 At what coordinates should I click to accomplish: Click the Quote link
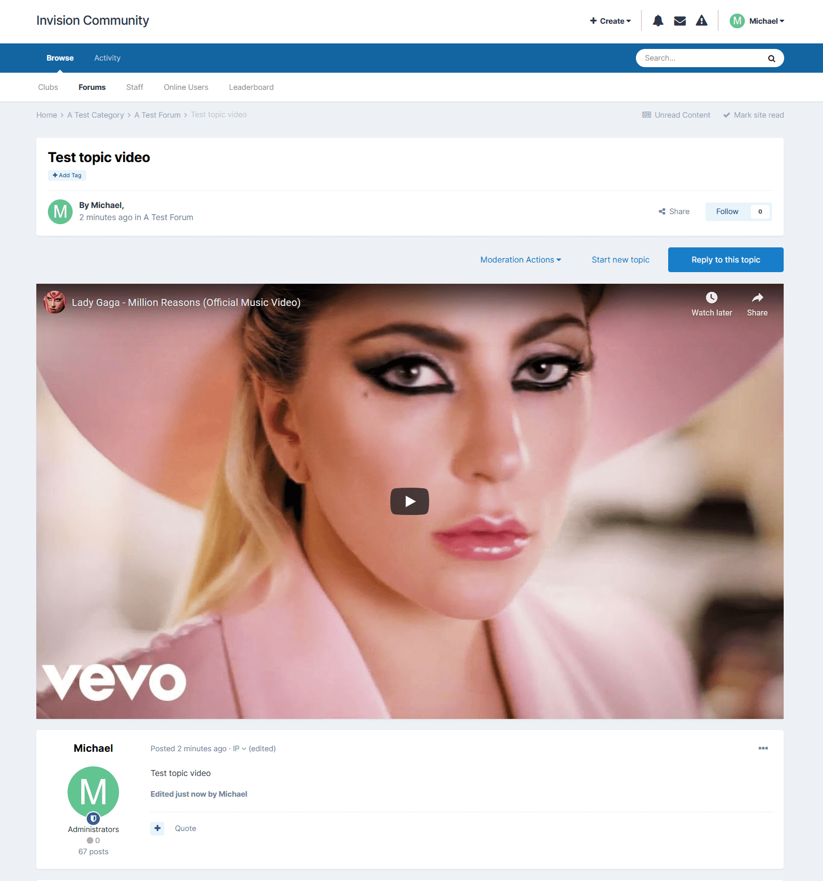click(x=186, y=828)
